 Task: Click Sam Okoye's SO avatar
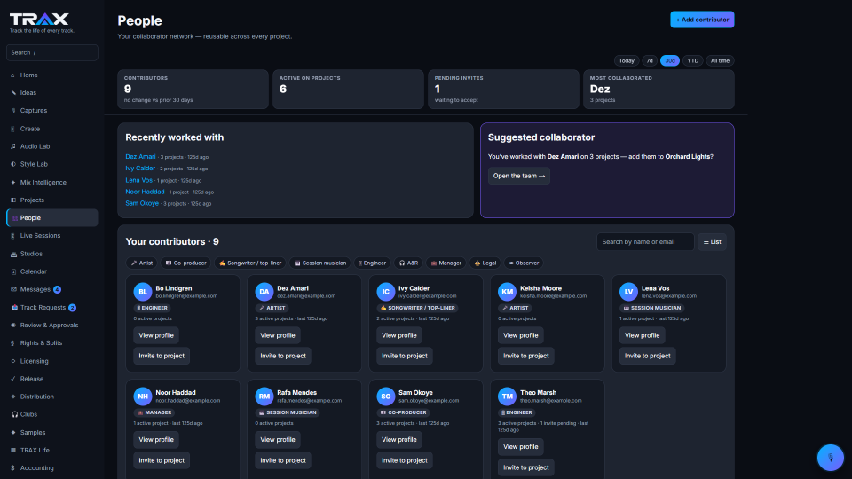pos(386,396)
